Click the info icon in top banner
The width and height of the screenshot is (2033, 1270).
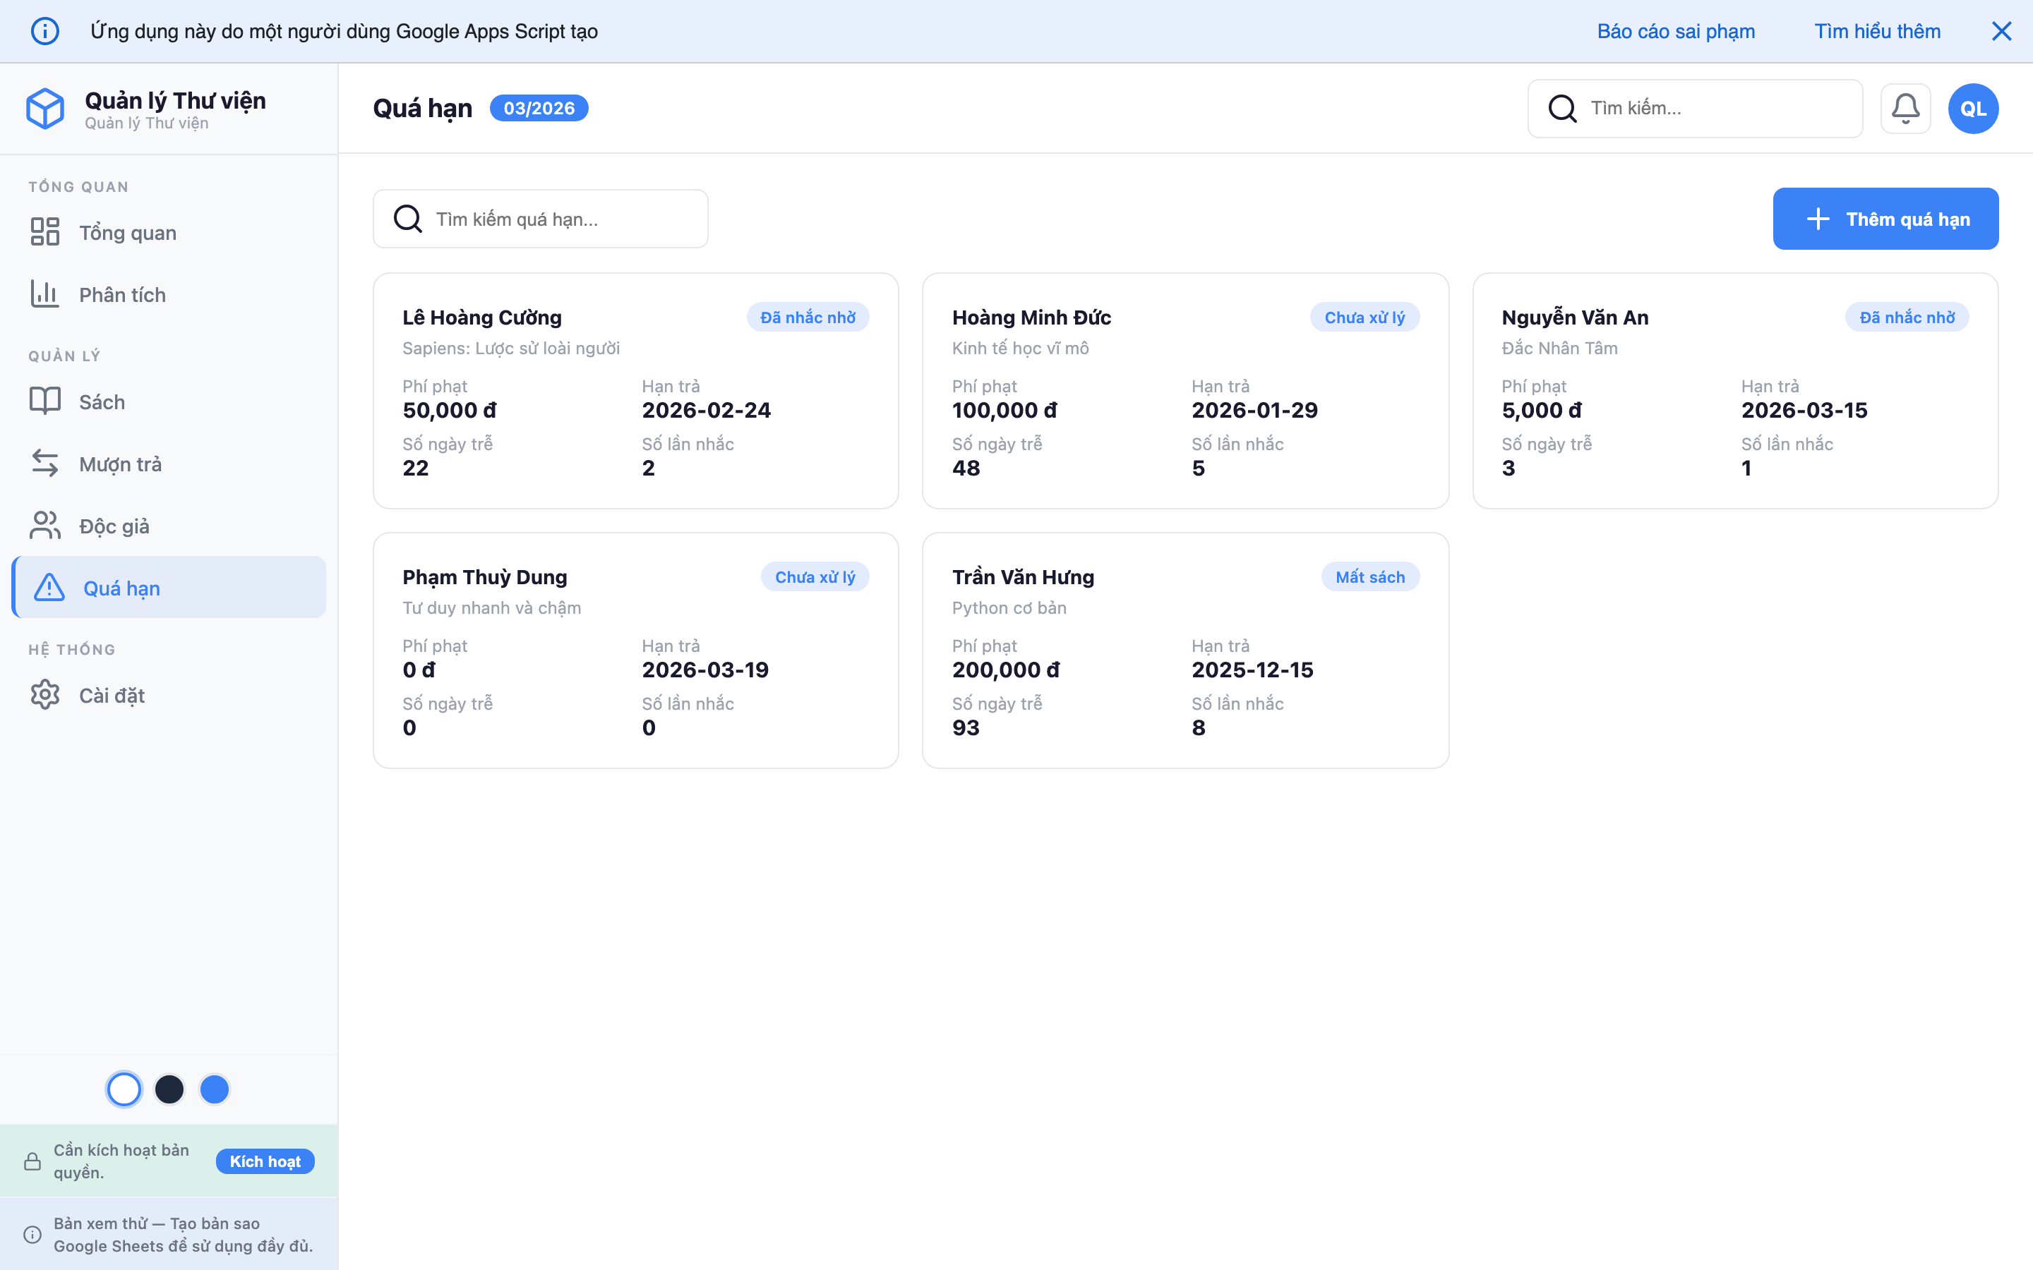[x=45, y=31]
